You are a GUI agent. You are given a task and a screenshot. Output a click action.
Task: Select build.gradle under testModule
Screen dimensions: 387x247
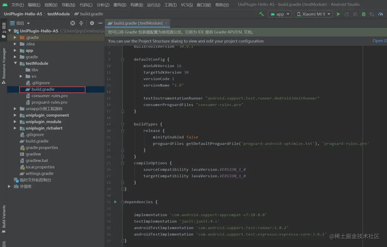pyautogui.click(x=43, y=89)
